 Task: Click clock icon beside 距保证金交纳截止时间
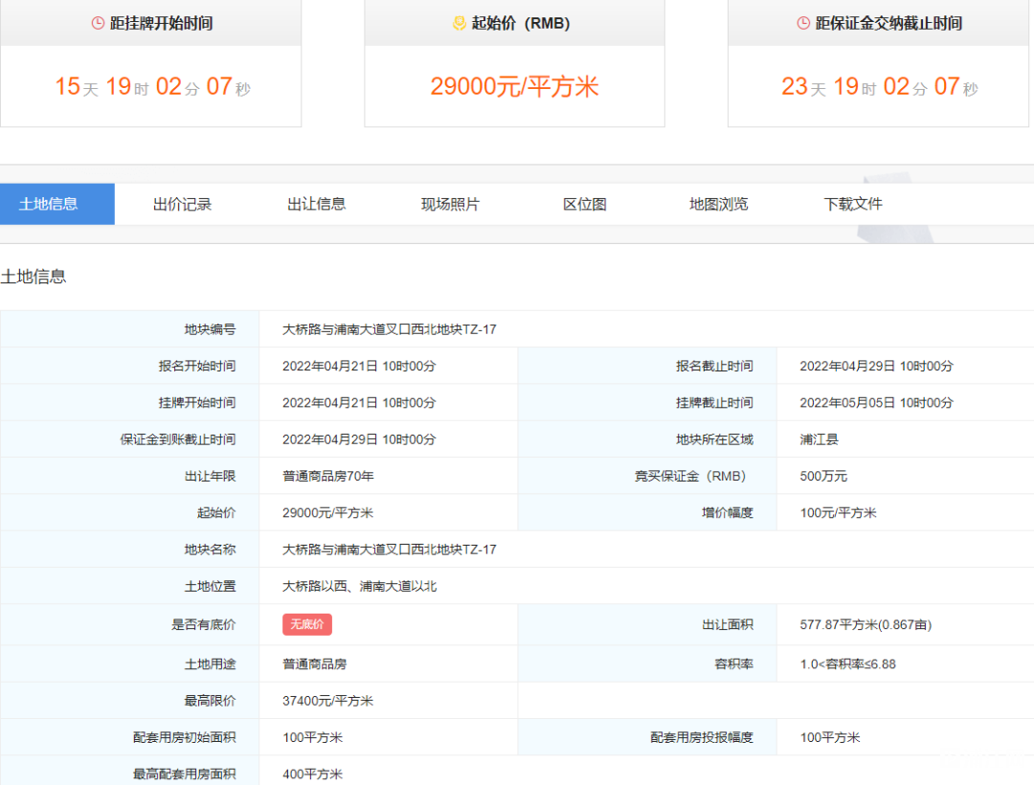coord(803,23)
